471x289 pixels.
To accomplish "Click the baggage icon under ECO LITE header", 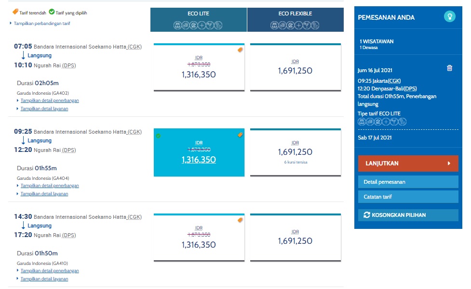I will click(x=177, y=25).
